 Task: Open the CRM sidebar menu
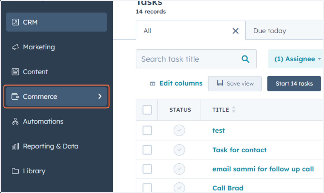pos(56,22)
